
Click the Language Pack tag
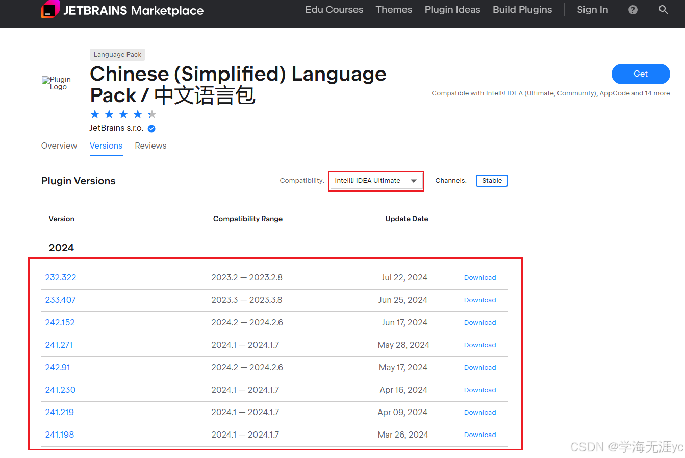(x=117, y=55)
